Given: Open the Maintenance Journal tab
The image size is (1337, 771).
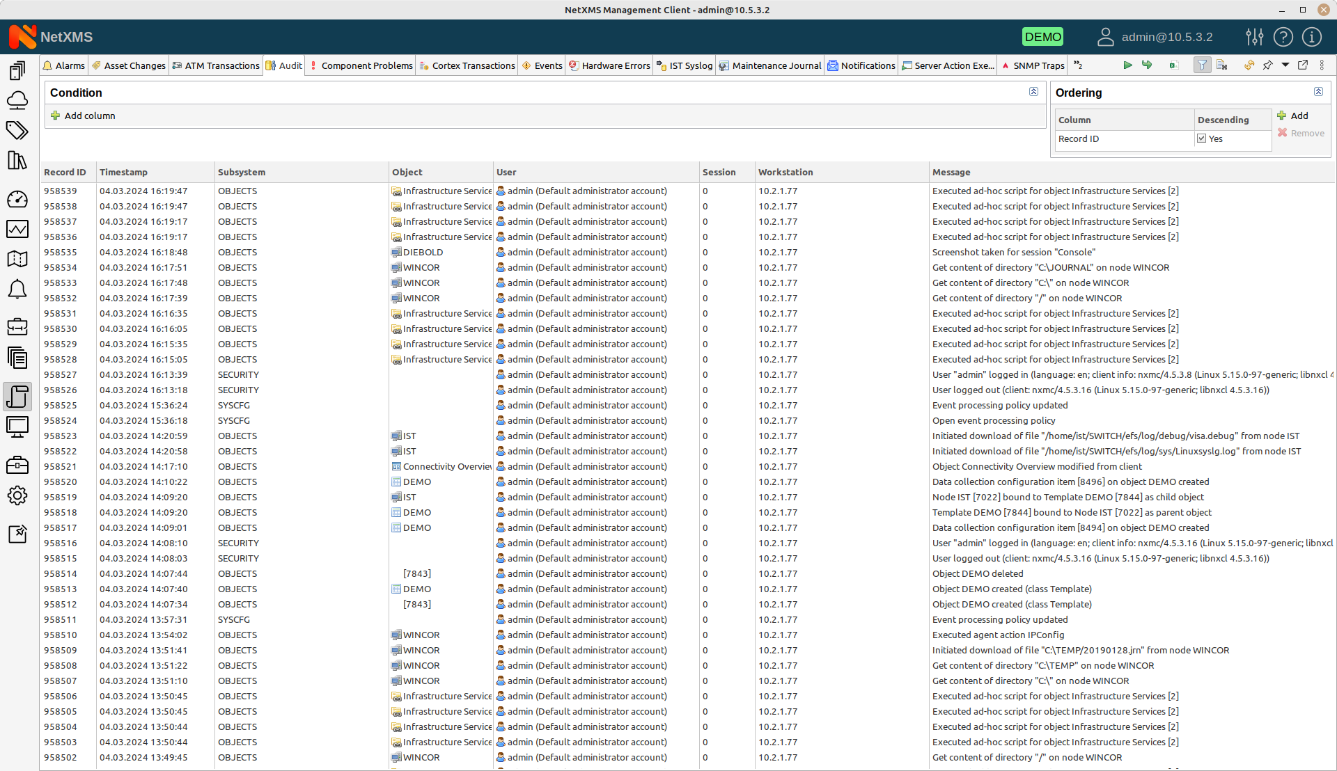Looking at the screenshot, I should pos(776,65).
